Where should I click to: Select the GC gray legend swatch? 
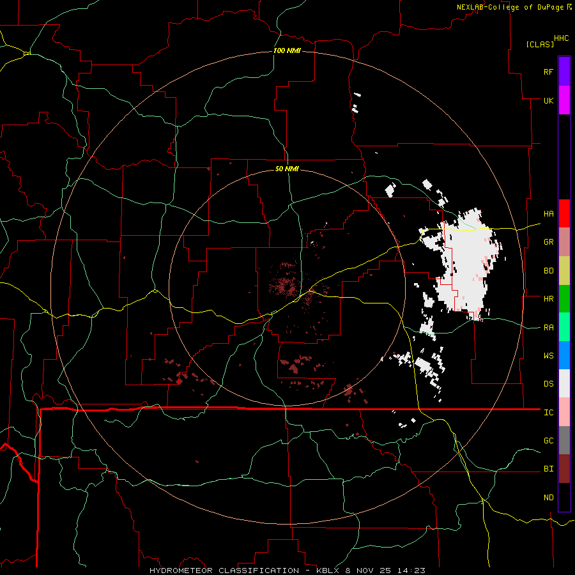[x=564, y=440]
